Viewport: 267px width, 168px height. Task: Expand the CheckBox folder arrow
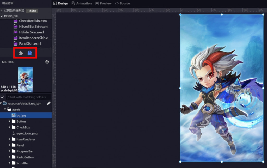(9, 127)
